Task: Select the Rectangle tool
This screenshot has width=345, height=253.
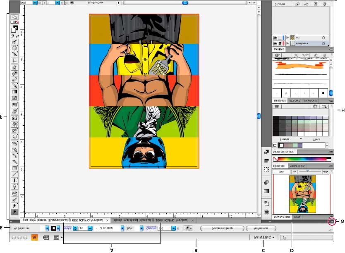Action: 14,168
